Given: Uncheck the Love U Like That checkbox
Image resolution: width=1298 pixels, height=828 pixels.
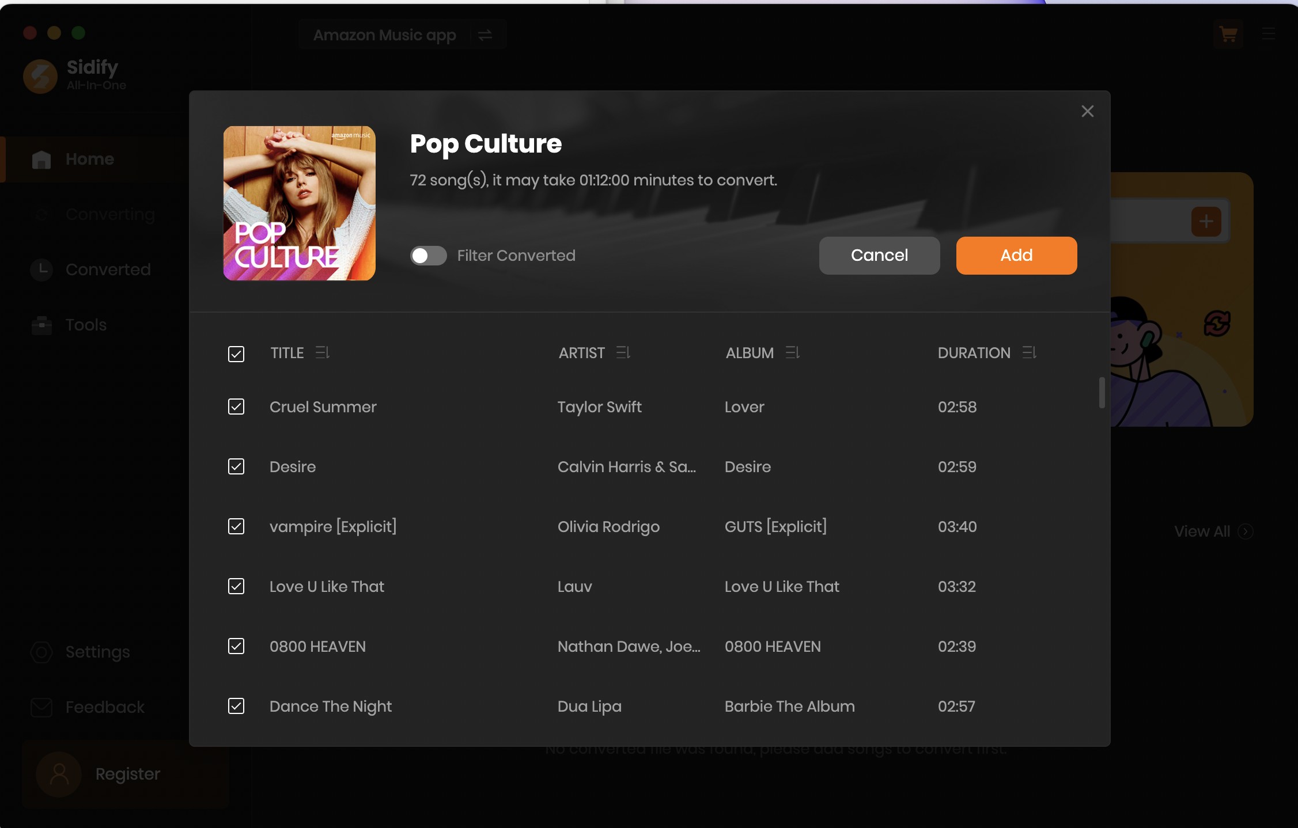Looking at the screenshot, I should 236,586.
